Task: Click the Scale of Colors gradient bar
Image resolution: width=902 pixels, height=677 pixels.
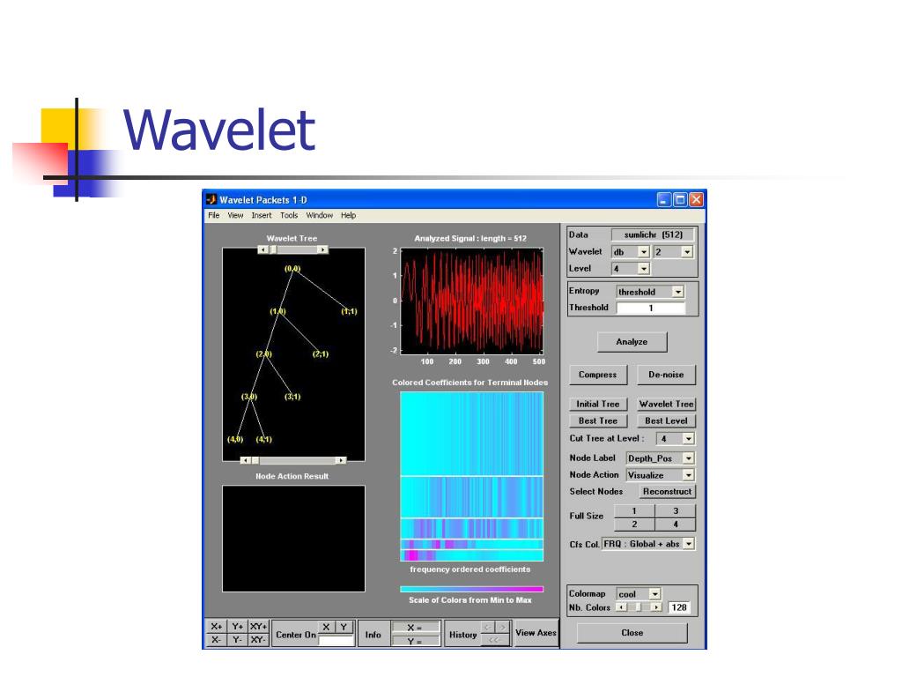Action: click(472, 590)
